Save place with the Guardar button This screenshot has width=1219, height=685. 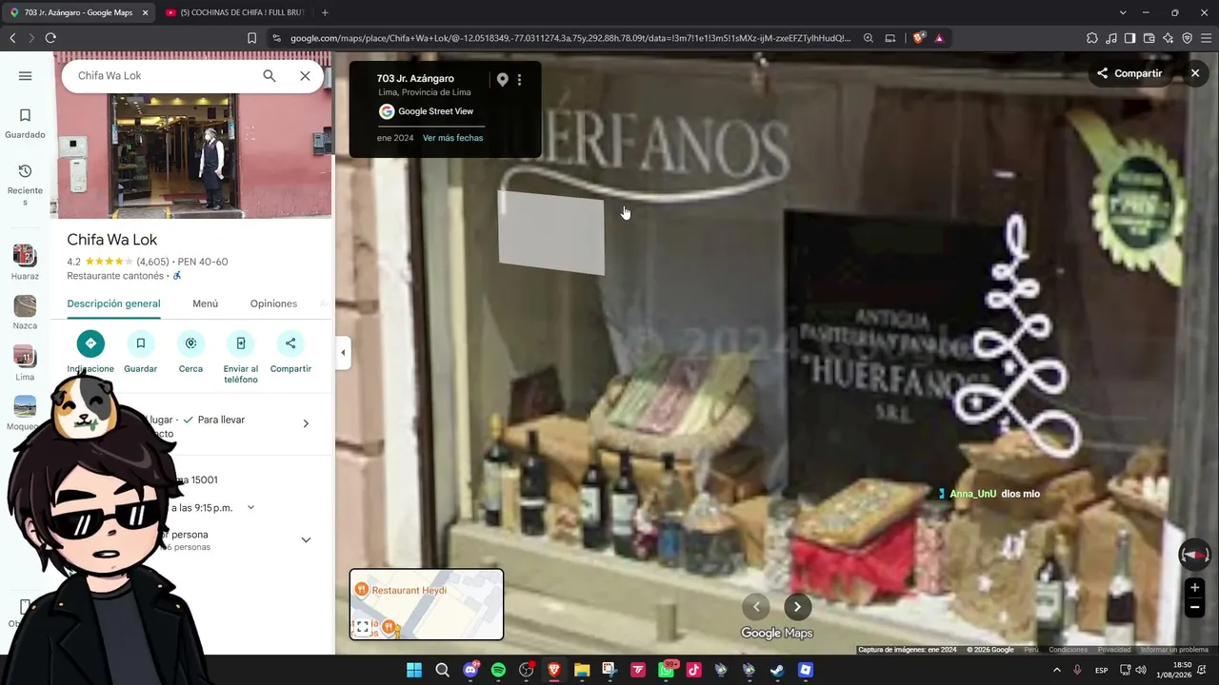(140, 352)
